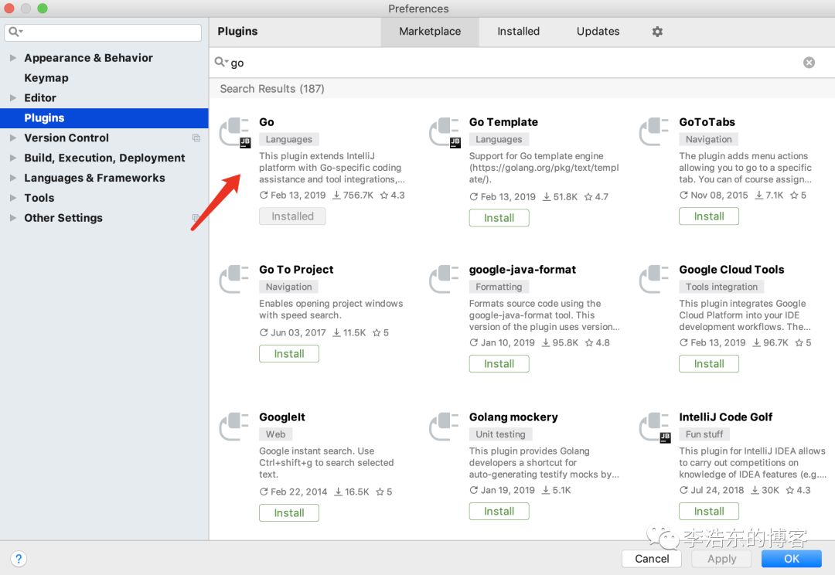This screenshot has height=575, width=835.
Task: Install the google-java-format plugin
Action: [499, 364]
